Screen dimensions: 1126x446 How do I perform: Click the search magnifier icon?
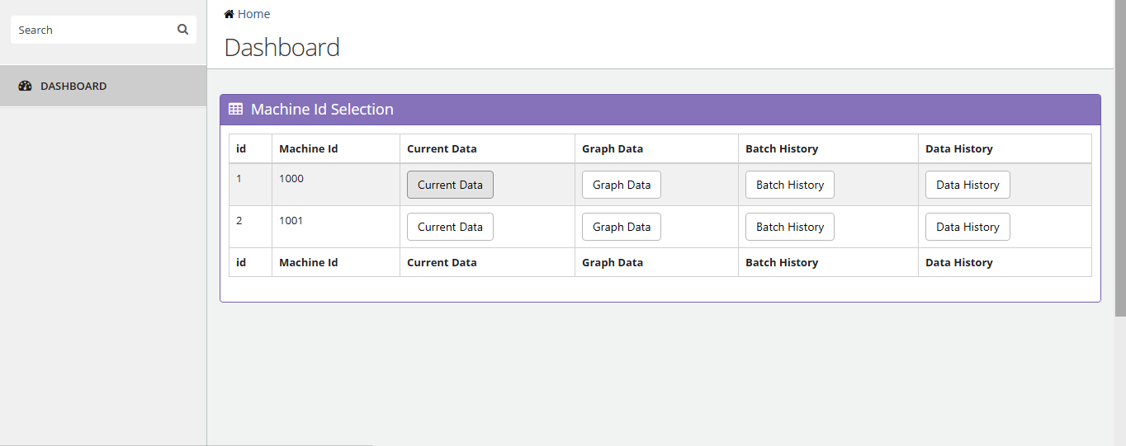[x=182, y=30]
